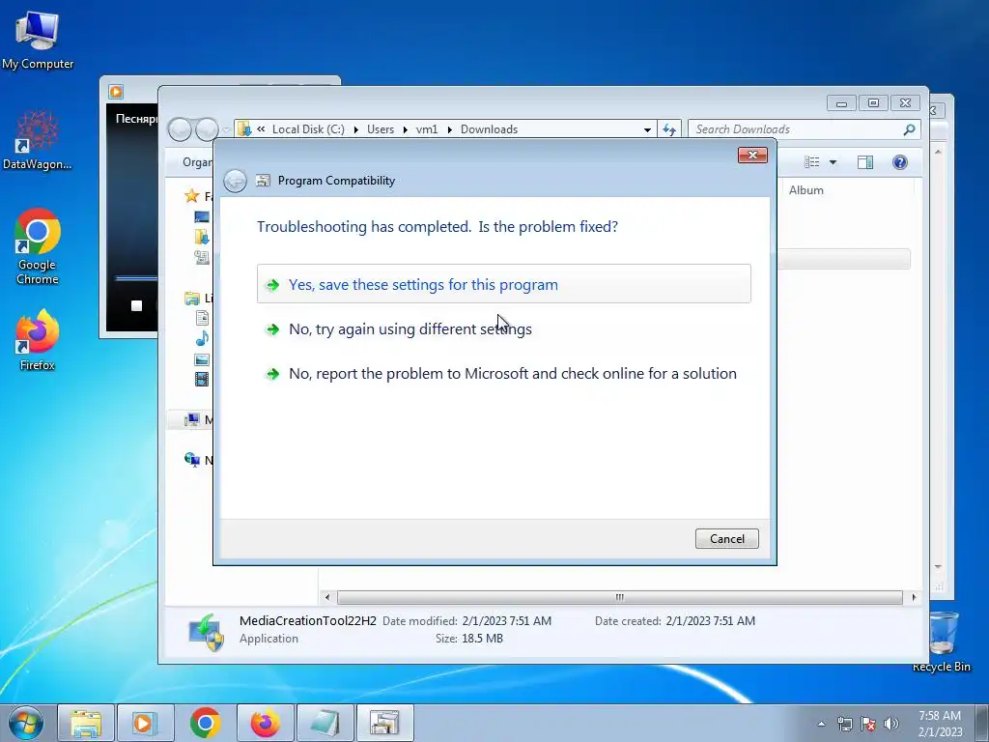Click the Pictures library icon in navigation pane
The width and height of the screenshot is (989, 742).
(202, 359)
